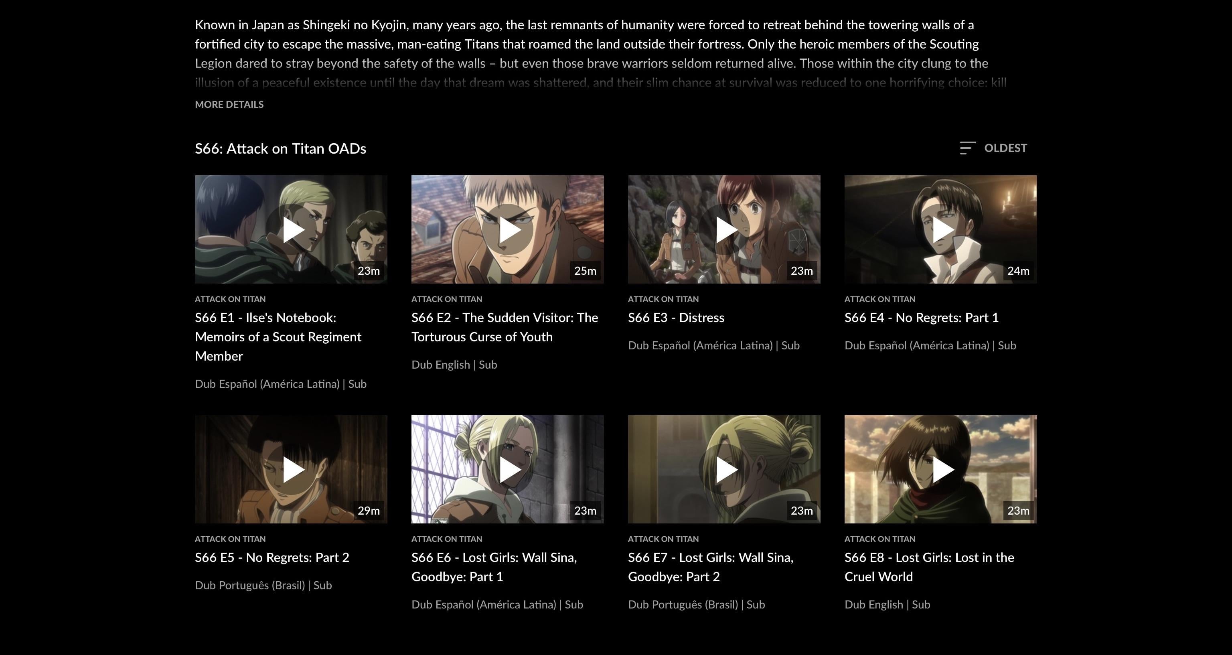Viewport: 1232px width, 655px height.
Task: Click the 25m duration badge on E2
Action: [x=585, y=271]
